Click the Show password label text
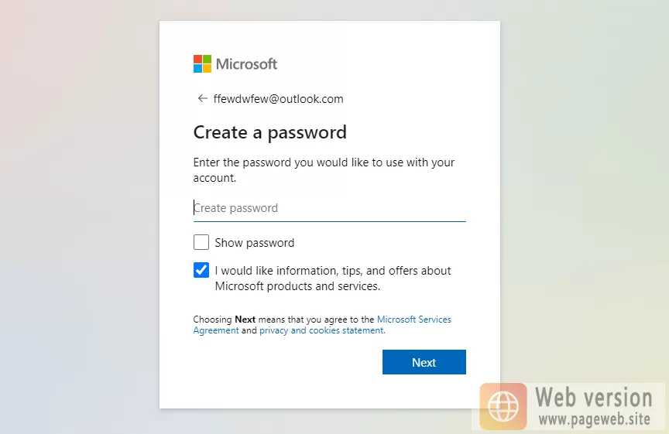 tap(254, 243)
